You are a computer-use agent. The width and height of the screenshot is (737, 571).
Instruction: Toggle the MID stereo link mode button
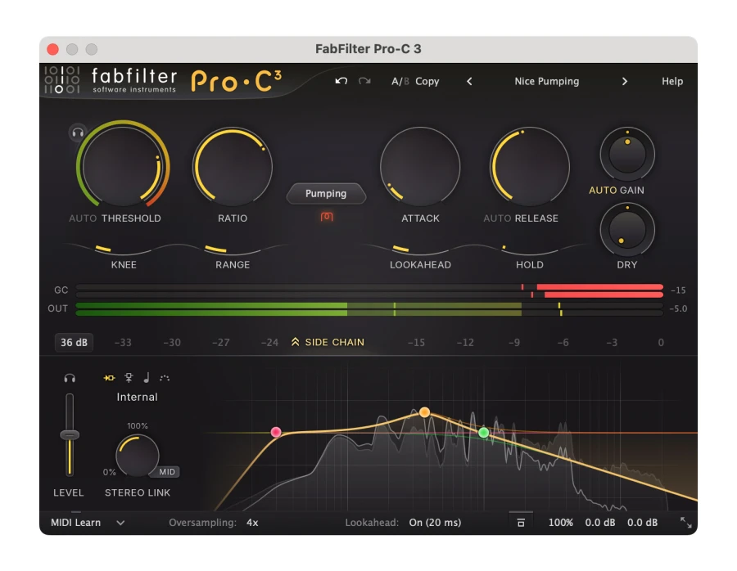tap(166, 472)
